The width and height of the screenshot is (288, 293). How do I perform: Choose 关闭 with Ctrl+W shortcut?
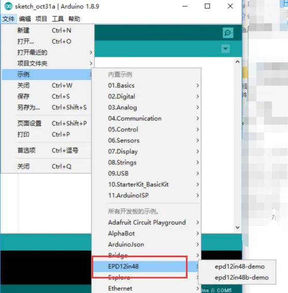(x=47, y=85)
